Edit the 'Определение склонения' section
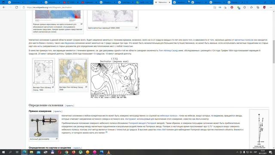This screenshot has width=275, height=155. [70, 105]
